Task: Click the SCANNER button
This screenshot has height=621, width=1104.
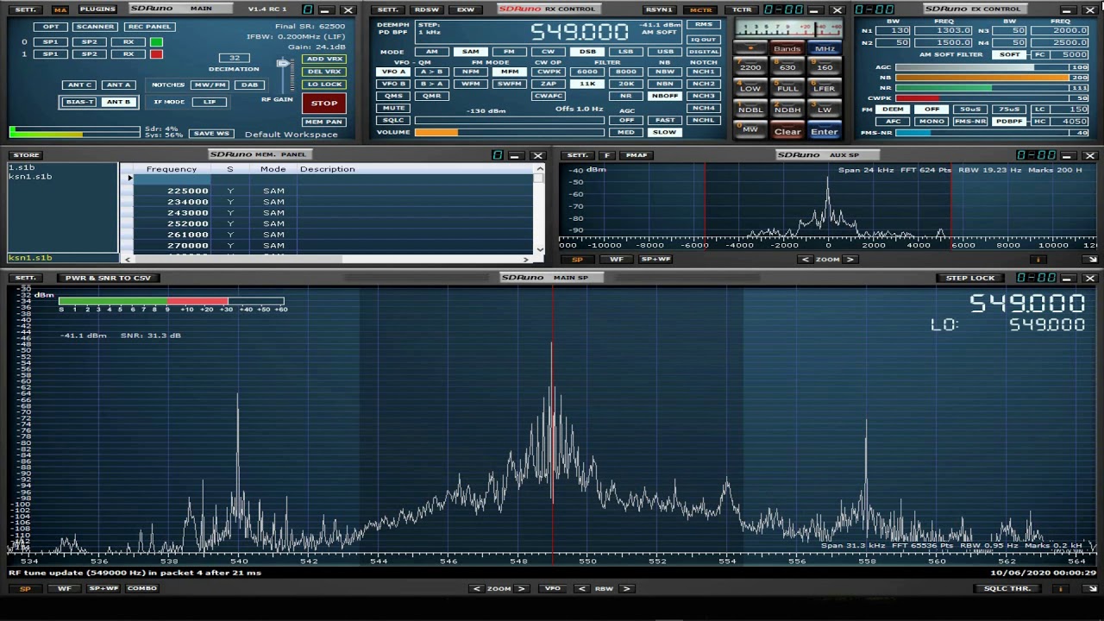Action: pyautogui.click(x=95, y=27)
